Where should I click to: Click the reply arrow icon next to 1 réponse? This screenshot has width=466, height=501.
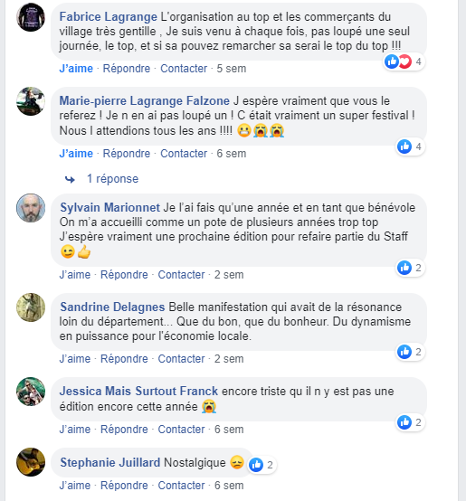(70, 180)
